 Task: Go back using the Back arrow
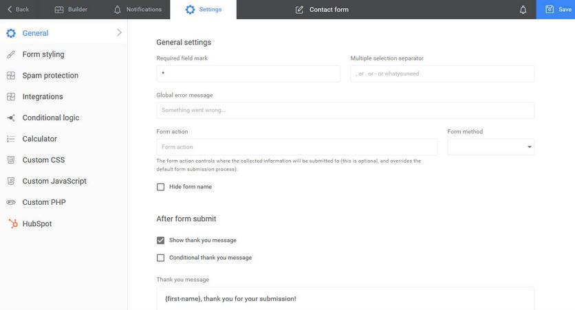click(x=18, y=10)
